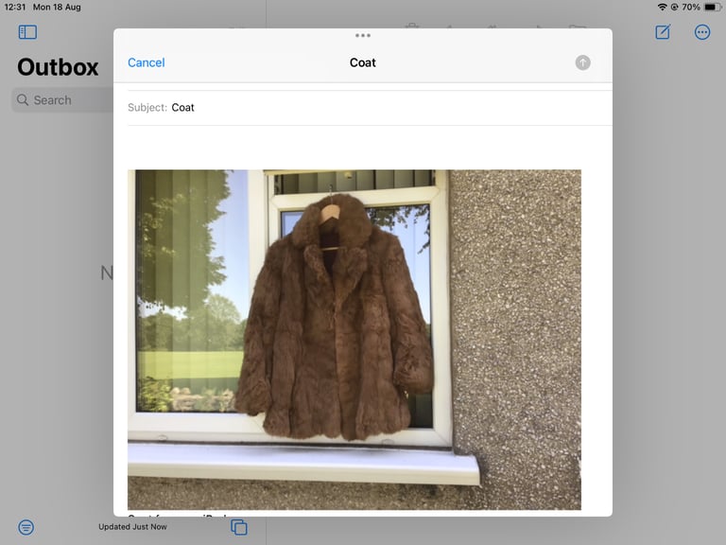Tap the Wi-Fi status icon

(x=662, y=7)
